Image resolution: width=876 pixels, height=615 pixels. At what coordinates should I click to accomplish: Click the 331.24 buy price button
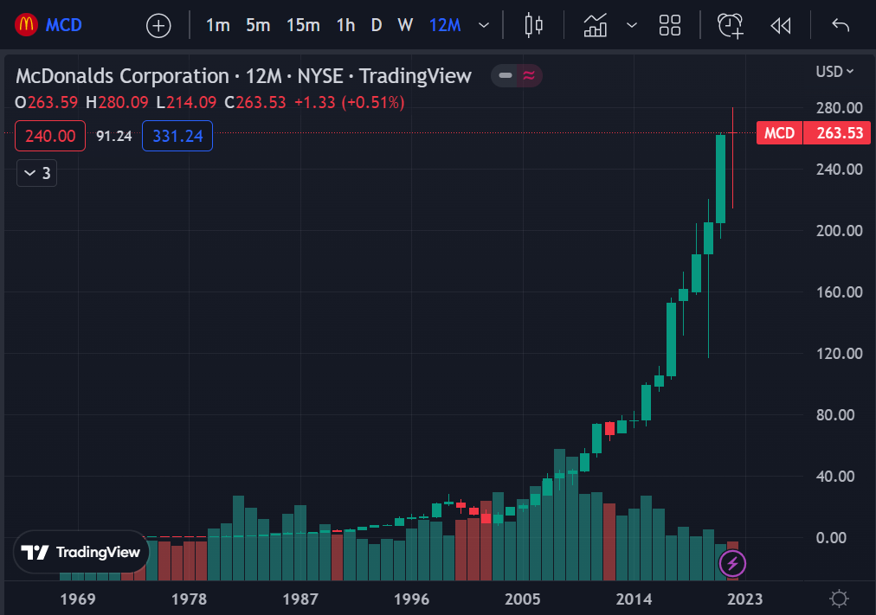(177, 136)
